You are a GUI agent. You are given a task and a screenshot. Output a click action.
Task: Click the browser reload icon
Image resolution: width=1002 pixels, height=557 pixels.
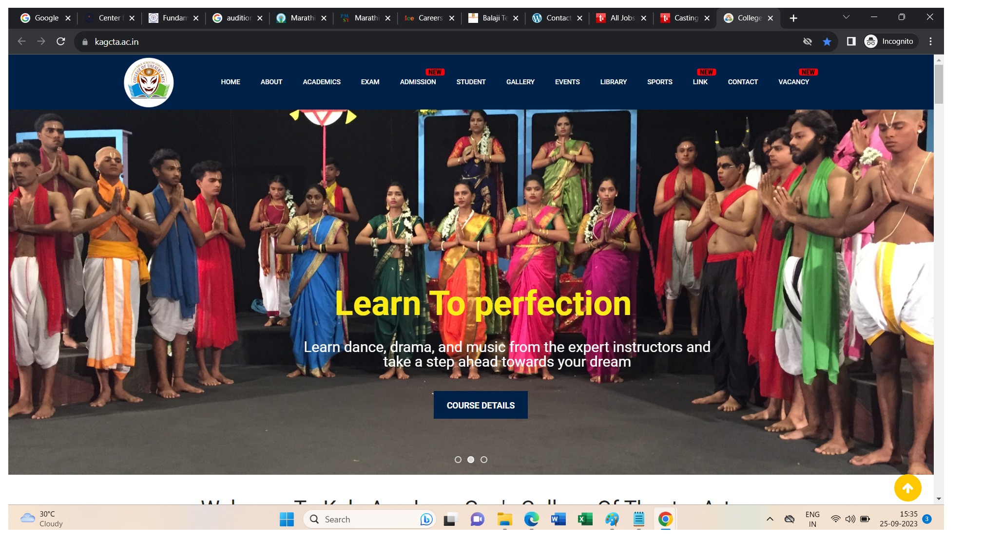tap(61, 42)
